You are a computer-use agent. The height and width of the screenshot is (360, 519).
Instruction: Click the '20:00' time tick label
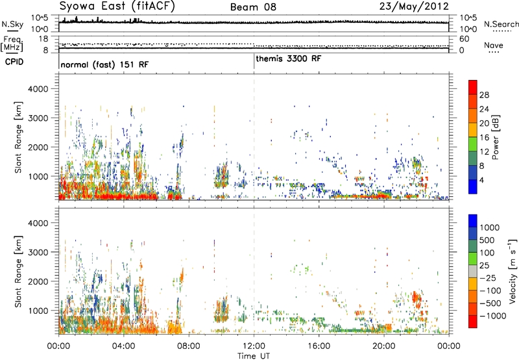(x=383, y=346)
